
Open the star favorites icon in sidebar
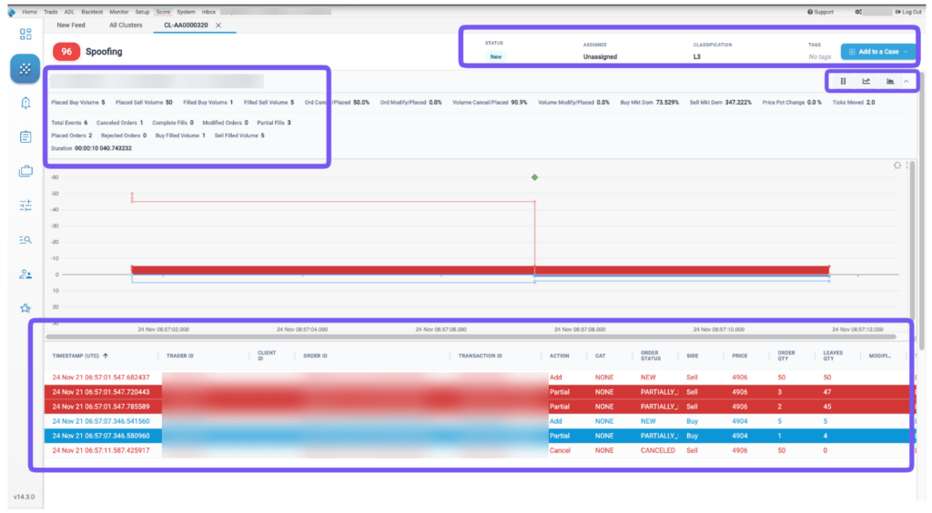pyautogui.click(x=25, y=308)
